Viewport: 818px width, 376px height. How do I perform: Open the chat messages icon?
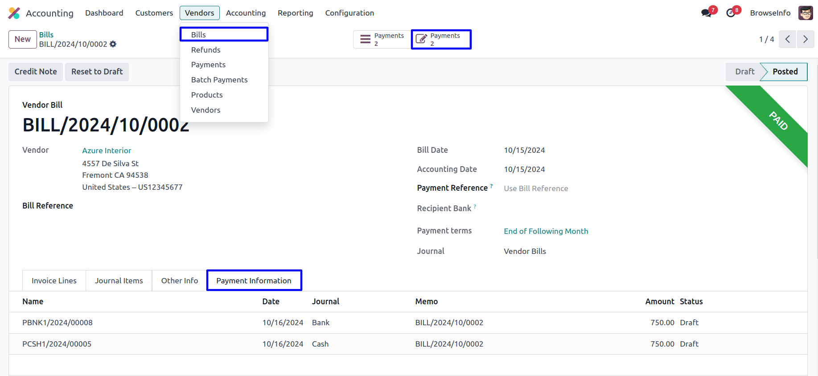(706, 13)
